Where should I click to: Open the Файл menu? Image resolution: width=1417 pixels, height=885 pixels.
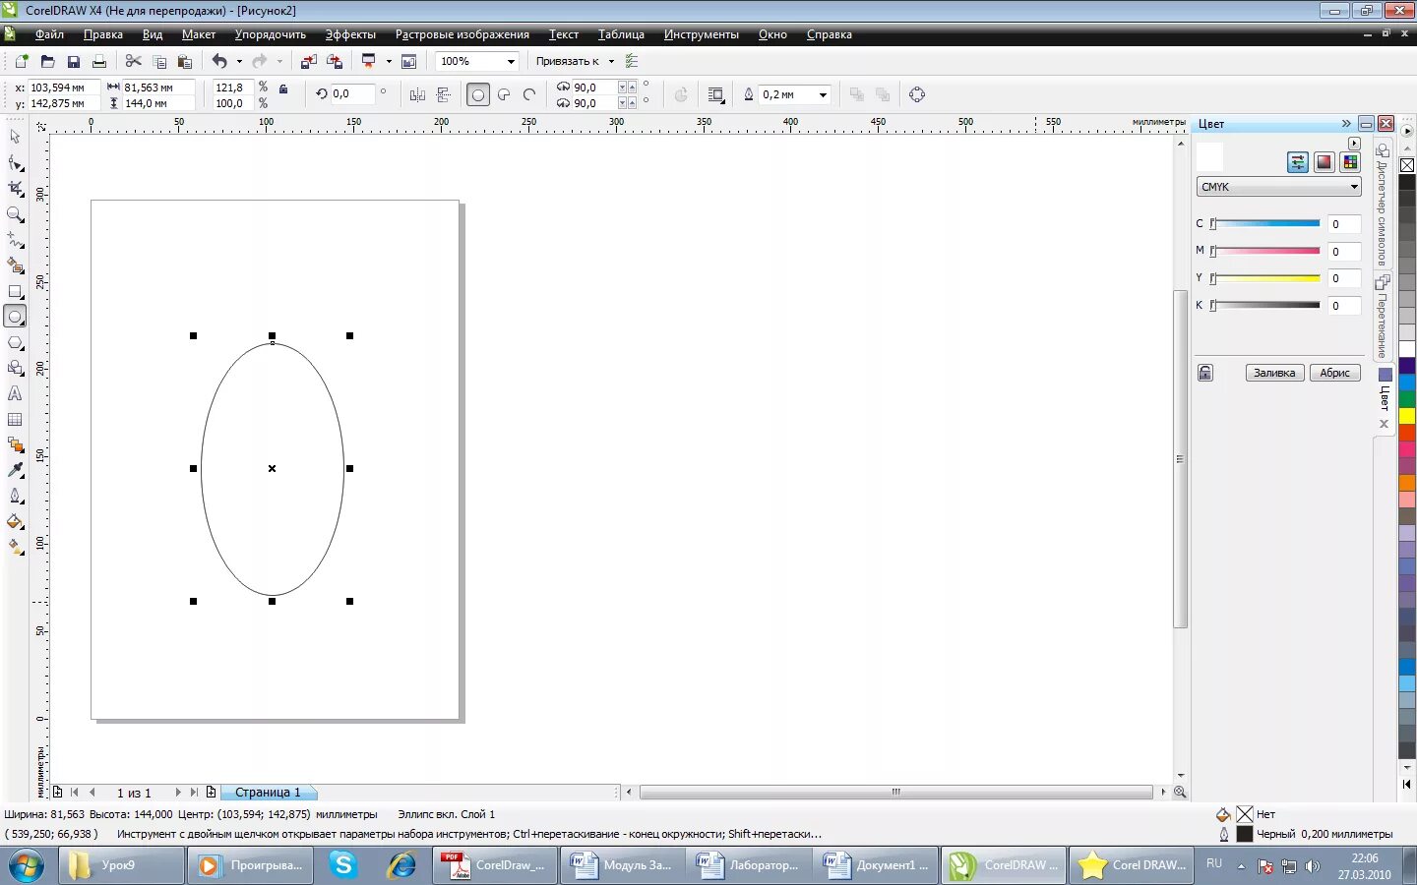49,34
